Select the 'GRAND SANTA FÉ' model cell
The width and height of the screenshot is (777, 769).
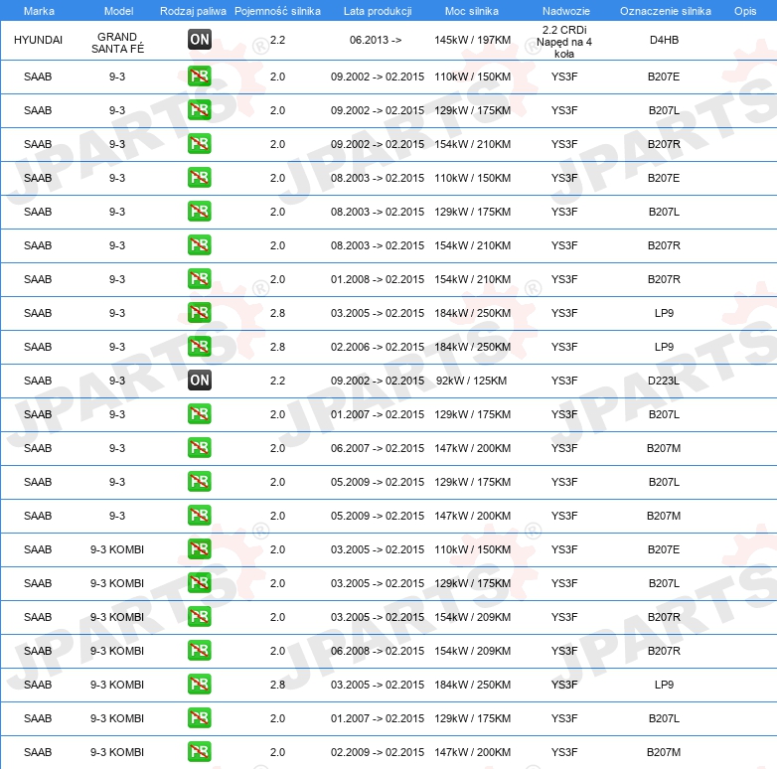(117, 42)
